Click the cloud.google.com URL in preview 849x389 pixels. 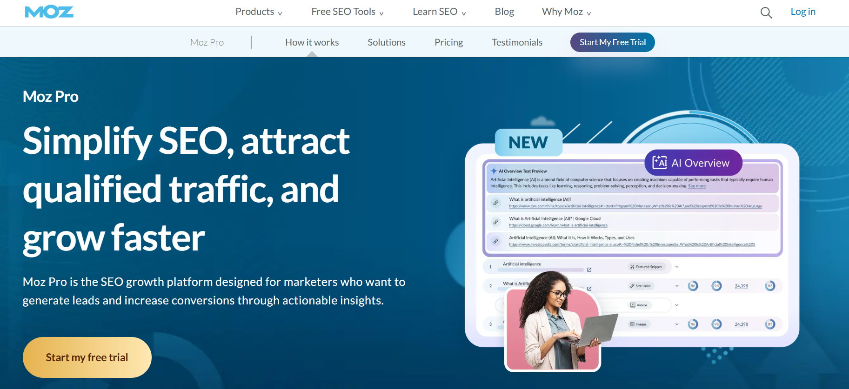[x=558, y=225]
